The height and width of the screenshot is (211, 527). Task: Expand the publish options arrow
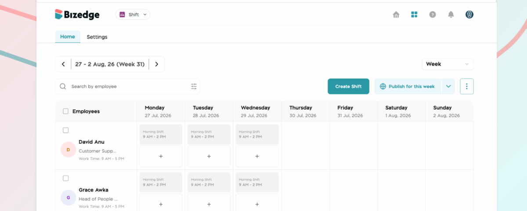click(x=448, y=87)
